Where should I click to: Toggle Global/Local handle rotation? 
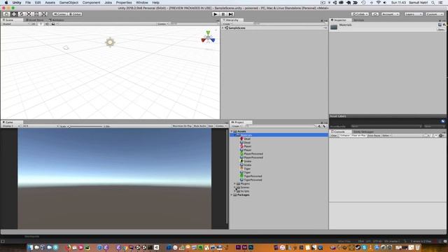[75, 14]
